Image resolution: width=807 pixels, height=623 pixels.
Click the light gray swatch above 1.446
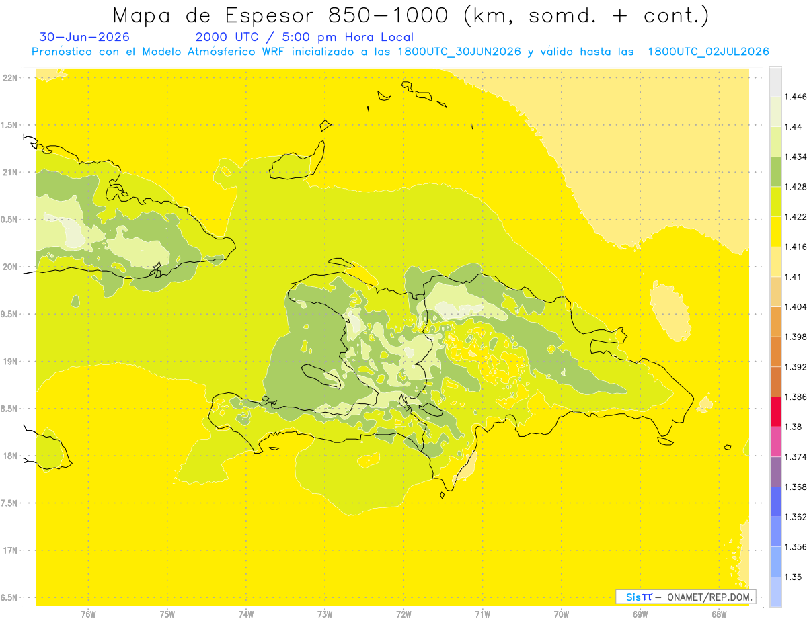[x=775, y=82]
